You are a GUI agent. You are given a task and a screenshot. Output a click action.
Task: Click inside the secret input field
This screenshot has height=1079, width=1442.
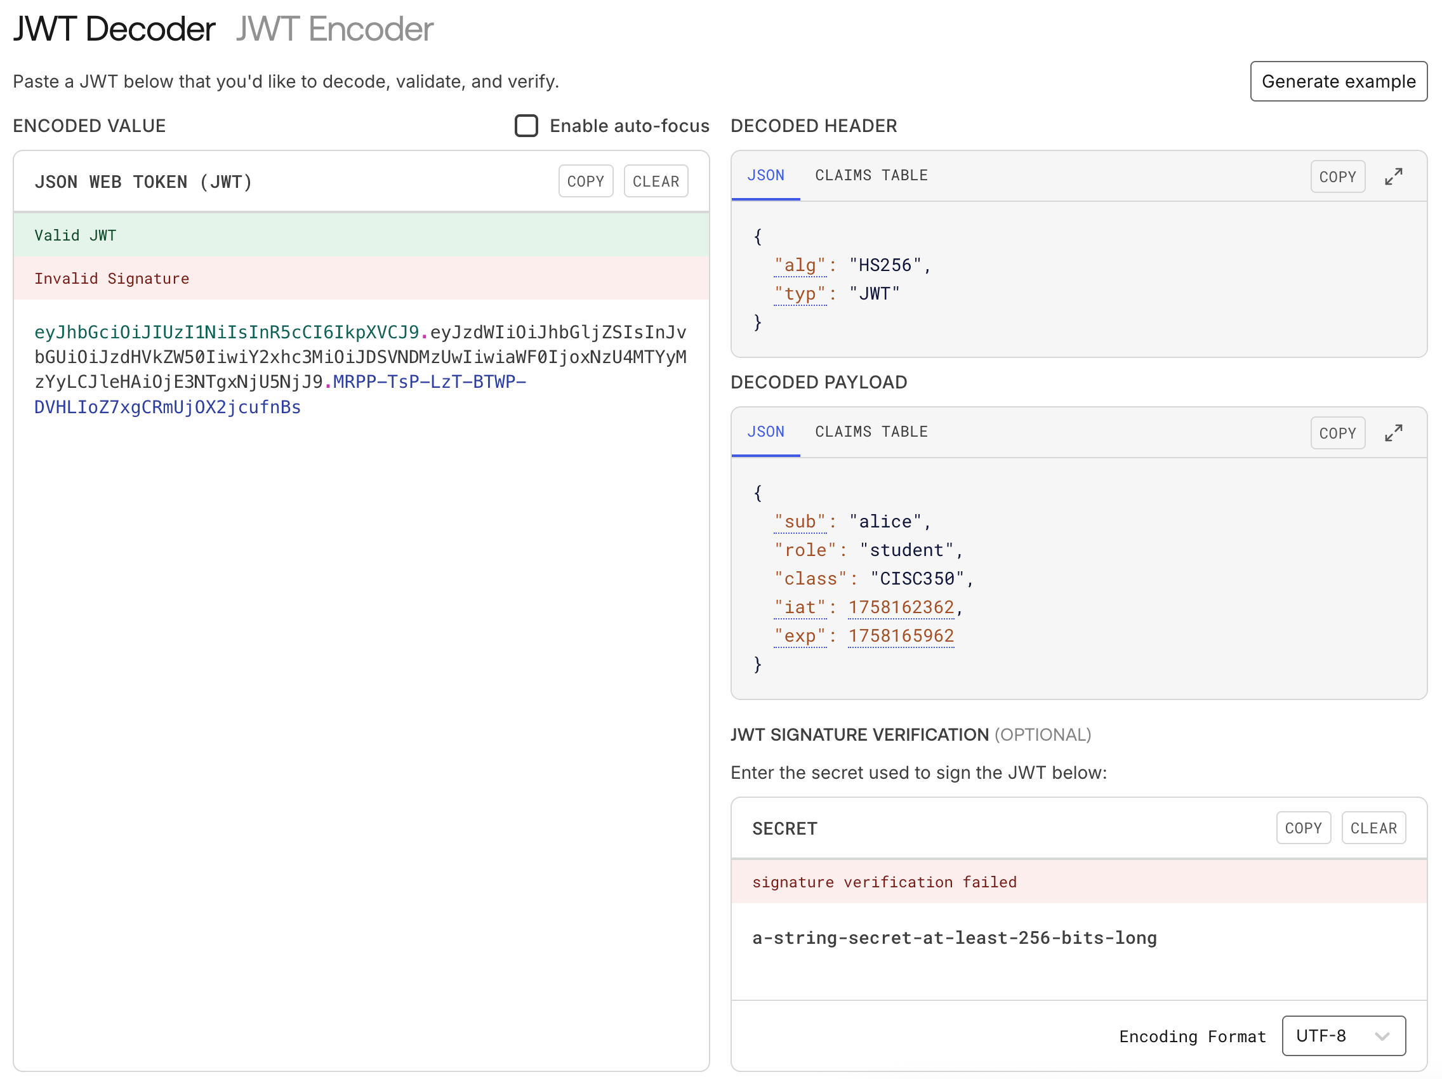click(1043, 939)
